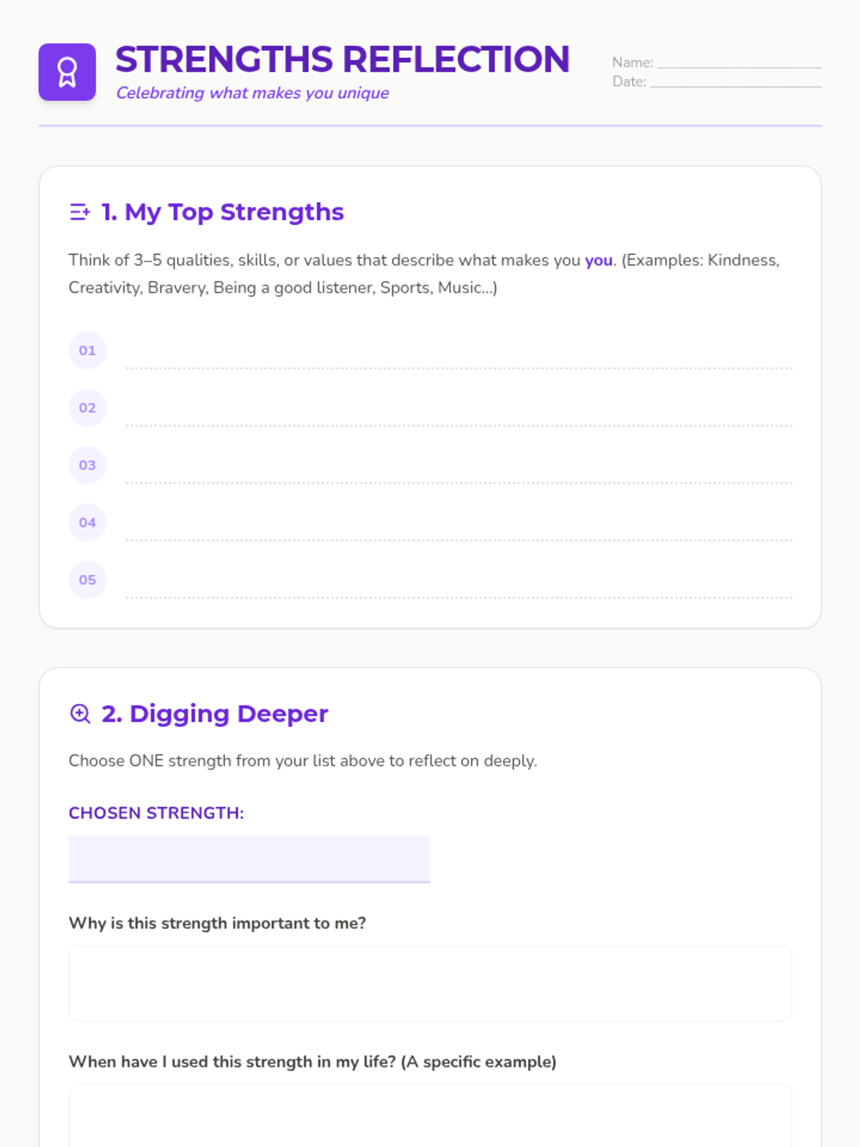860x1147 pixels.
Task: Click the 'Why is this strength important' answer box
Action: coord(430,984)
